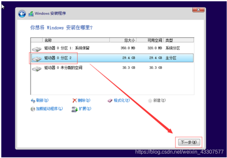Click the Windows setup program icon

31,14
